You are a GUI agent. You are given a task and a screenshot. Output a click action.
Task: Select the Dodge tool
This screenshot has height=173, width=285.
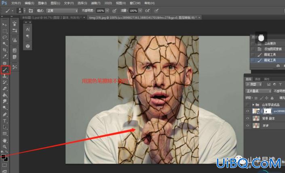click(x=4, y=108)
